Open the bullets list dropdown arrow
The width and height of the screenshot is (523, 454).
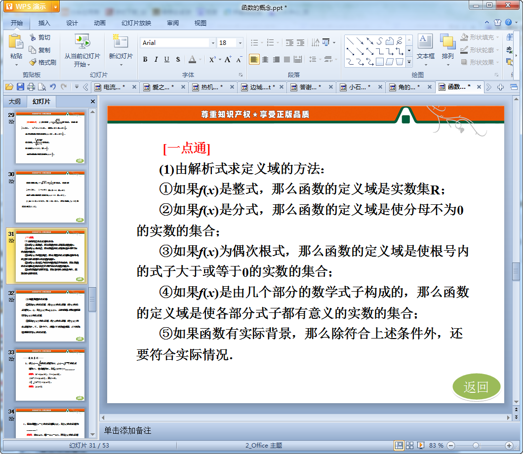(x=262, y=42)
